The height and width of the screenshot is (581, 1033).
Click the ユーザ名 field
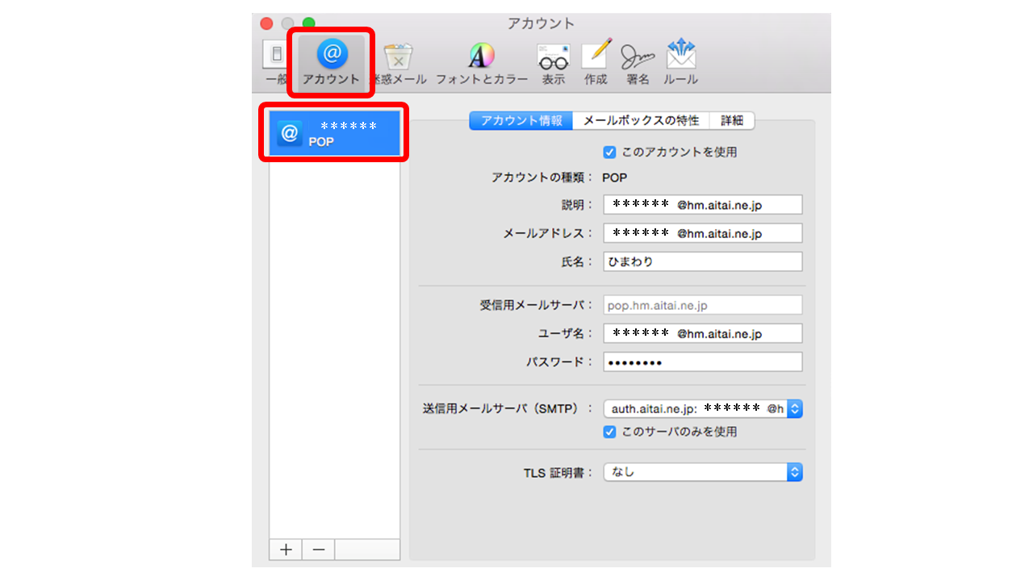click(x=703, y=333)
